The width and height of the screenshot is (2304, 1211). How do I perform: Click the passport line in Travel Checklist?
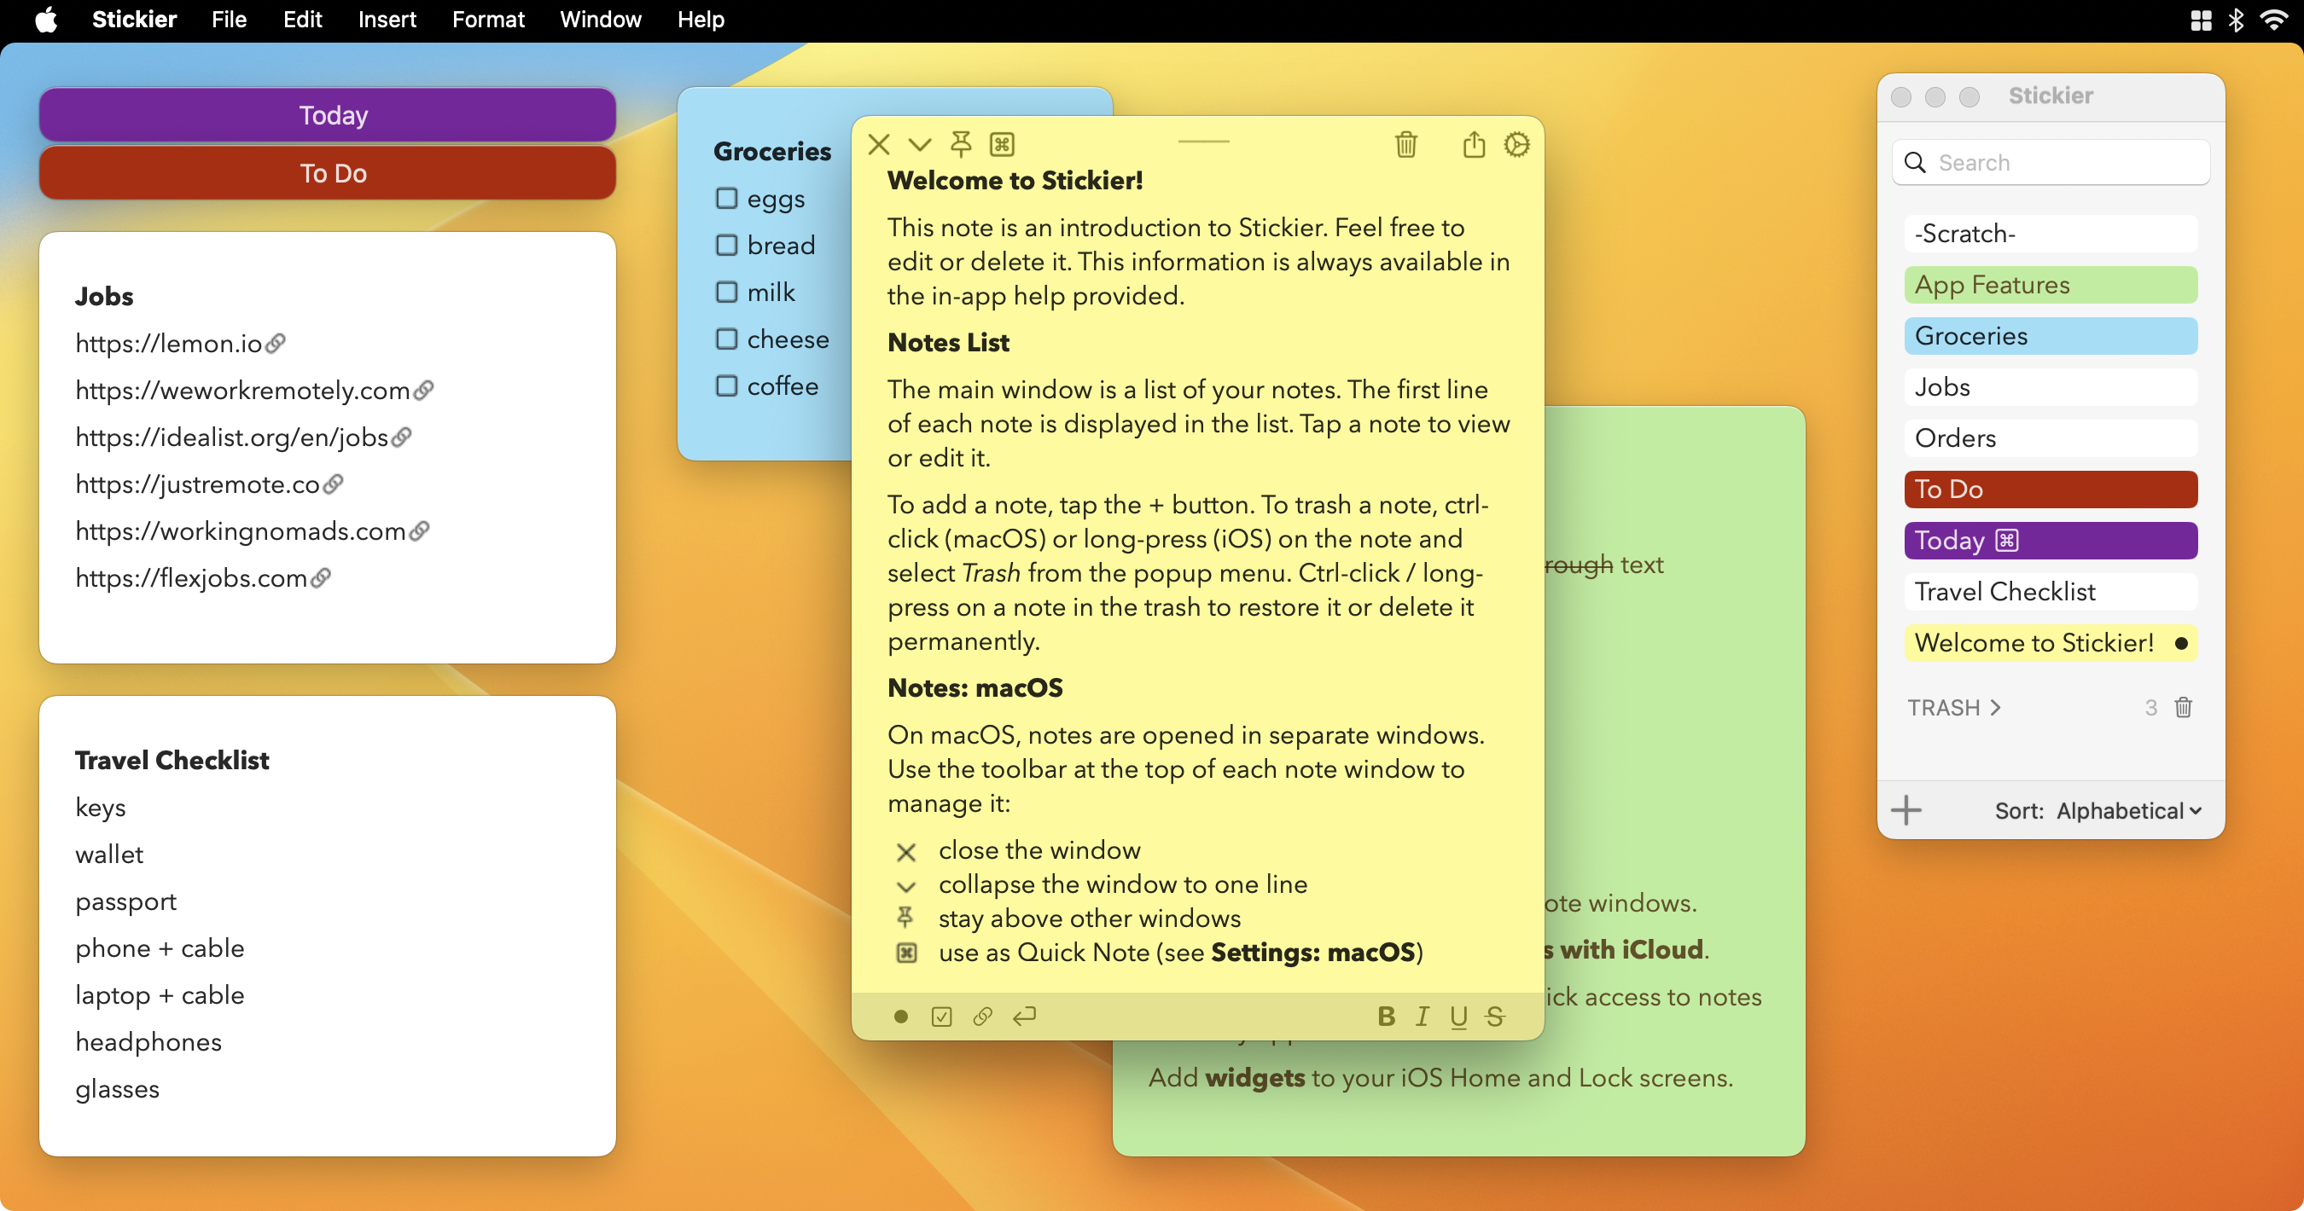(126, 901)
